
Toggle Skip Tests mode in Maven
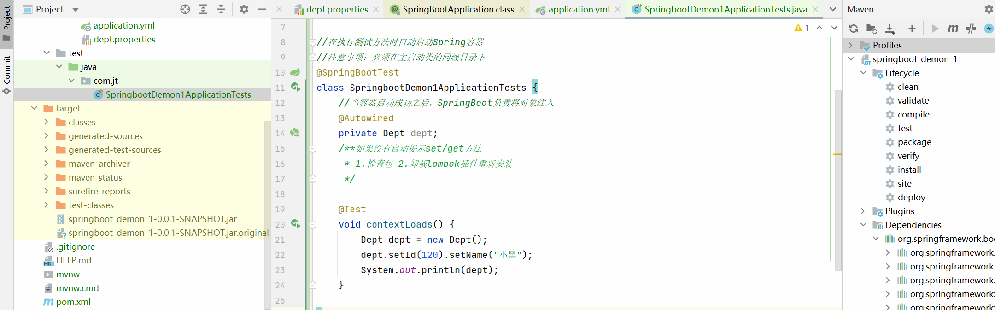[x=989, y=29]
